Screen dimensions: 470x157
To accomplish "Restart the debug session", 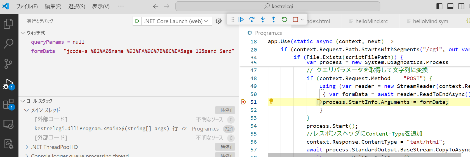I will [x=285, y=19].
